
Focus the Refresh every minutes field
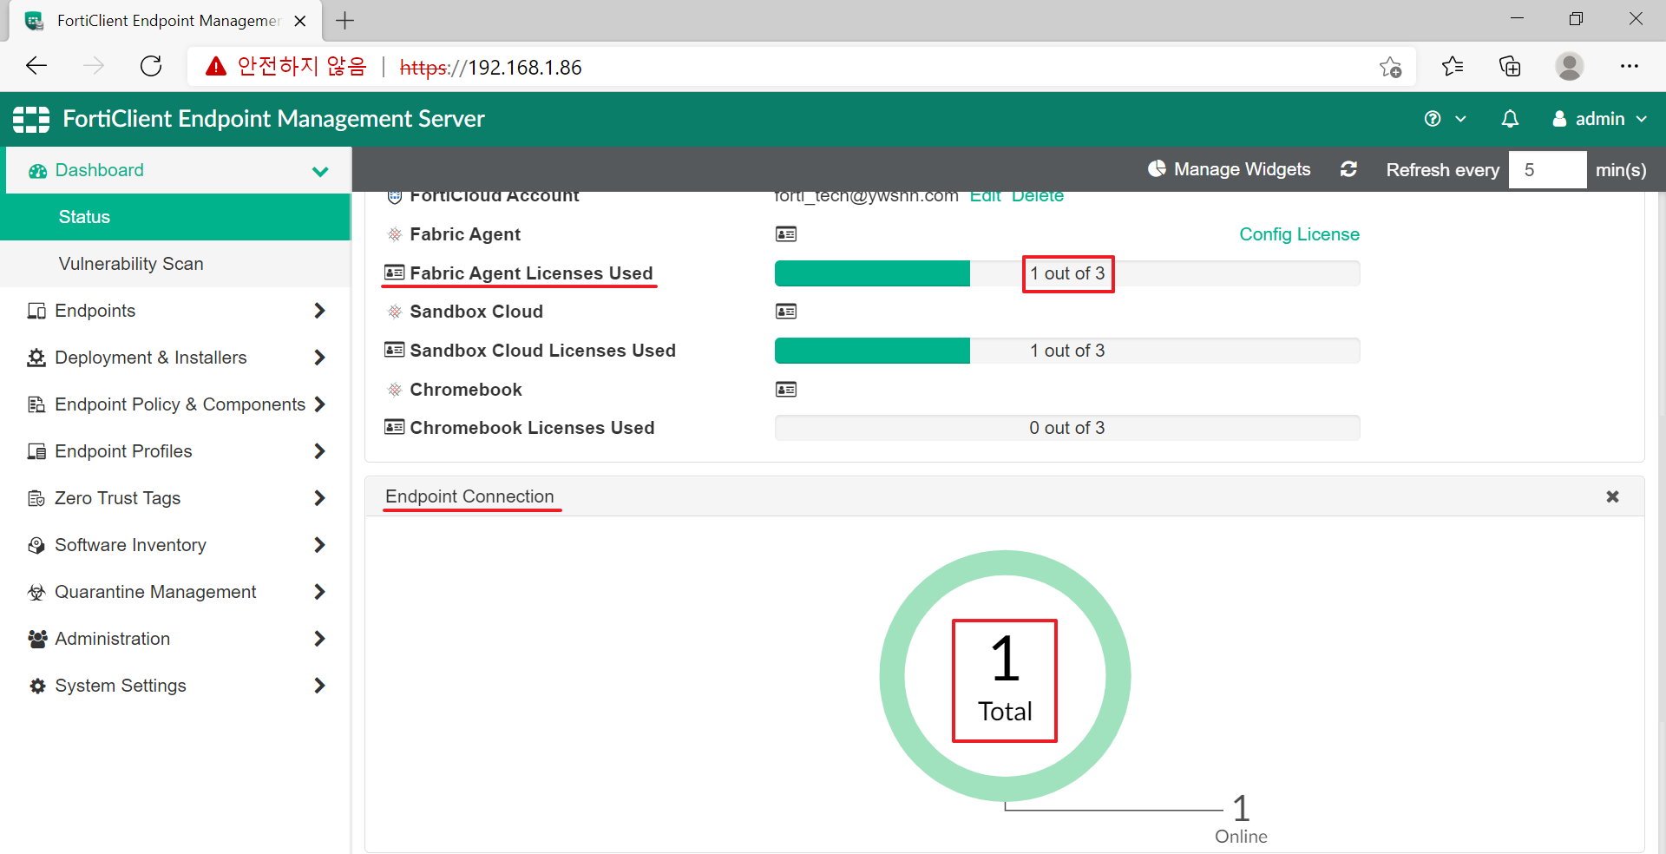(1547, 169)
